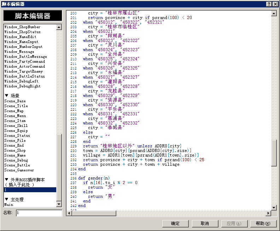The image size is (280, 231).
Task: Select the Scene_Base script
Action: pyautogui.click(x=30, y=101)
